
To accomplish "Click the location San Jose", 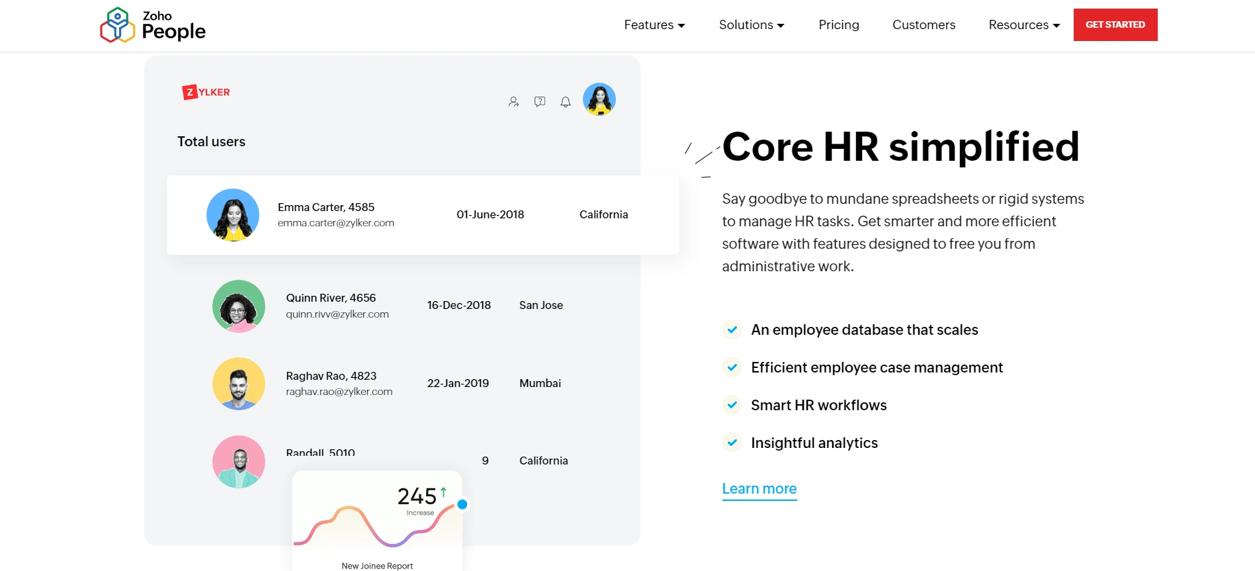I will pyautogui.click(x=541, y=305).
